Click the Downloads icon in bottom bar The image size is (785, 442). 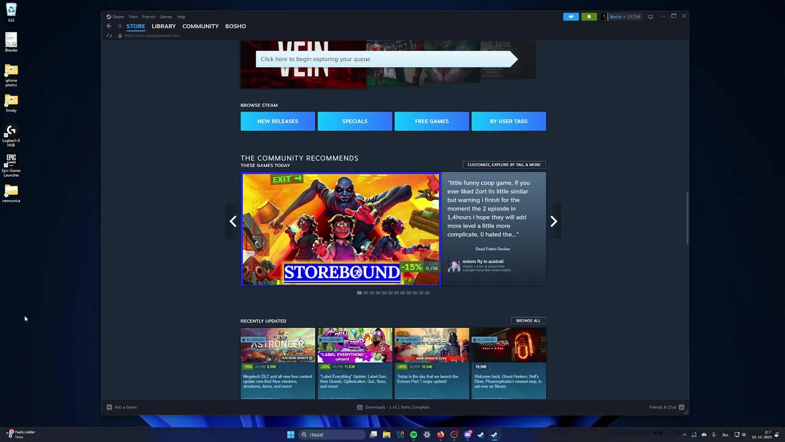pyautogui.click(x=360, y=407)
